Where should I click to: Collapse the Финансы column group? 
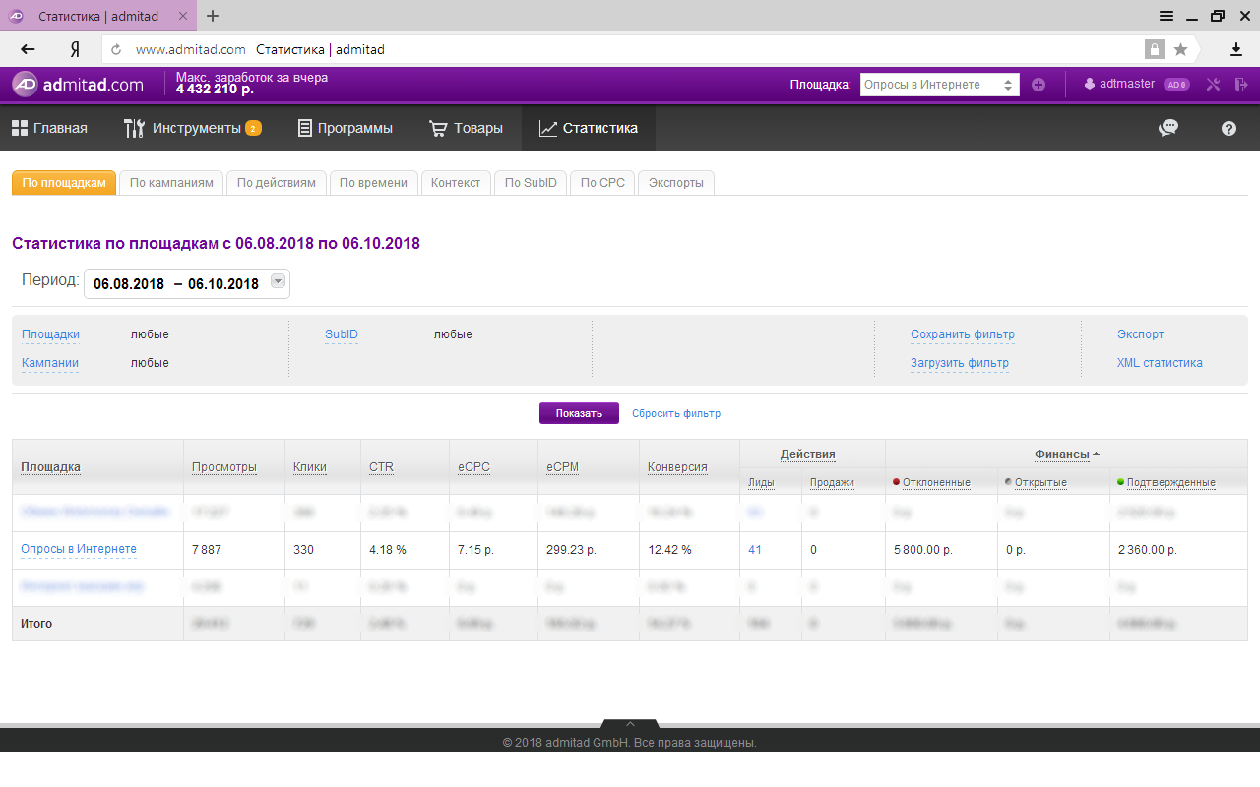(x=1067, y=454)
